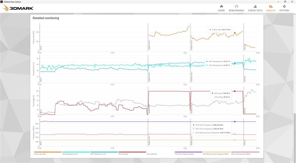
Task: Click the 'CPU Clock Frequency: 5486.58 MHz' tooltip value
Action: click(209, 125)
